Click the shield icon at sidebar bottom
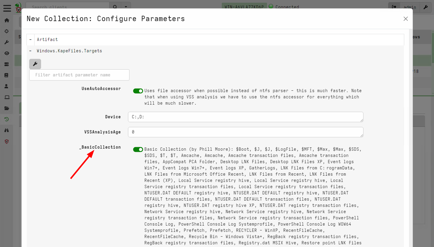This screenshot has width=434, height=247. (7, 141)
